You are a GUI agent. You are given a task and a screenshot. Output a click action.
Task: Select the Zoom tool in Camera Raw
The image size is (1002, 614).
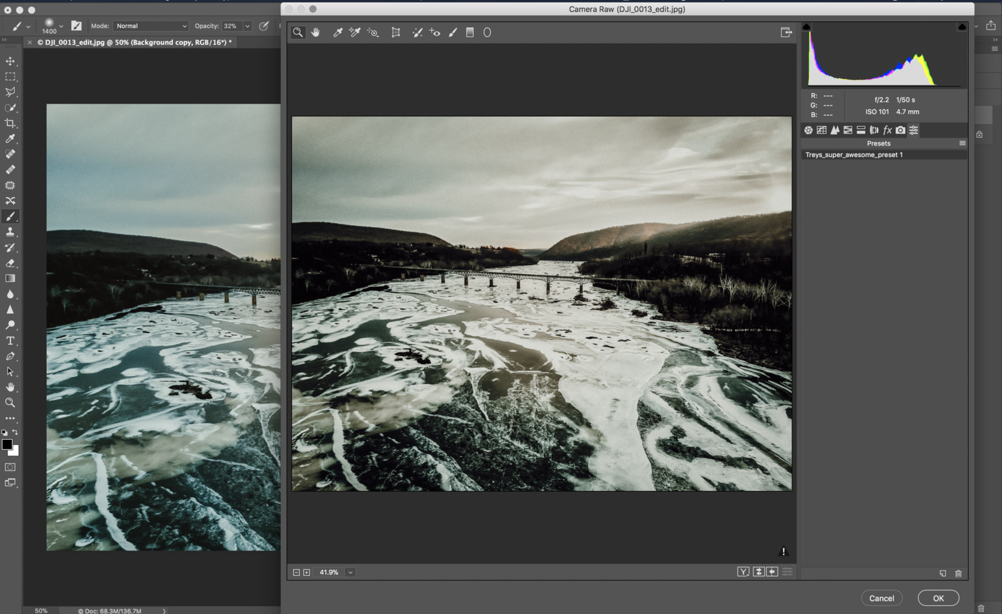(x=297, y=32)
